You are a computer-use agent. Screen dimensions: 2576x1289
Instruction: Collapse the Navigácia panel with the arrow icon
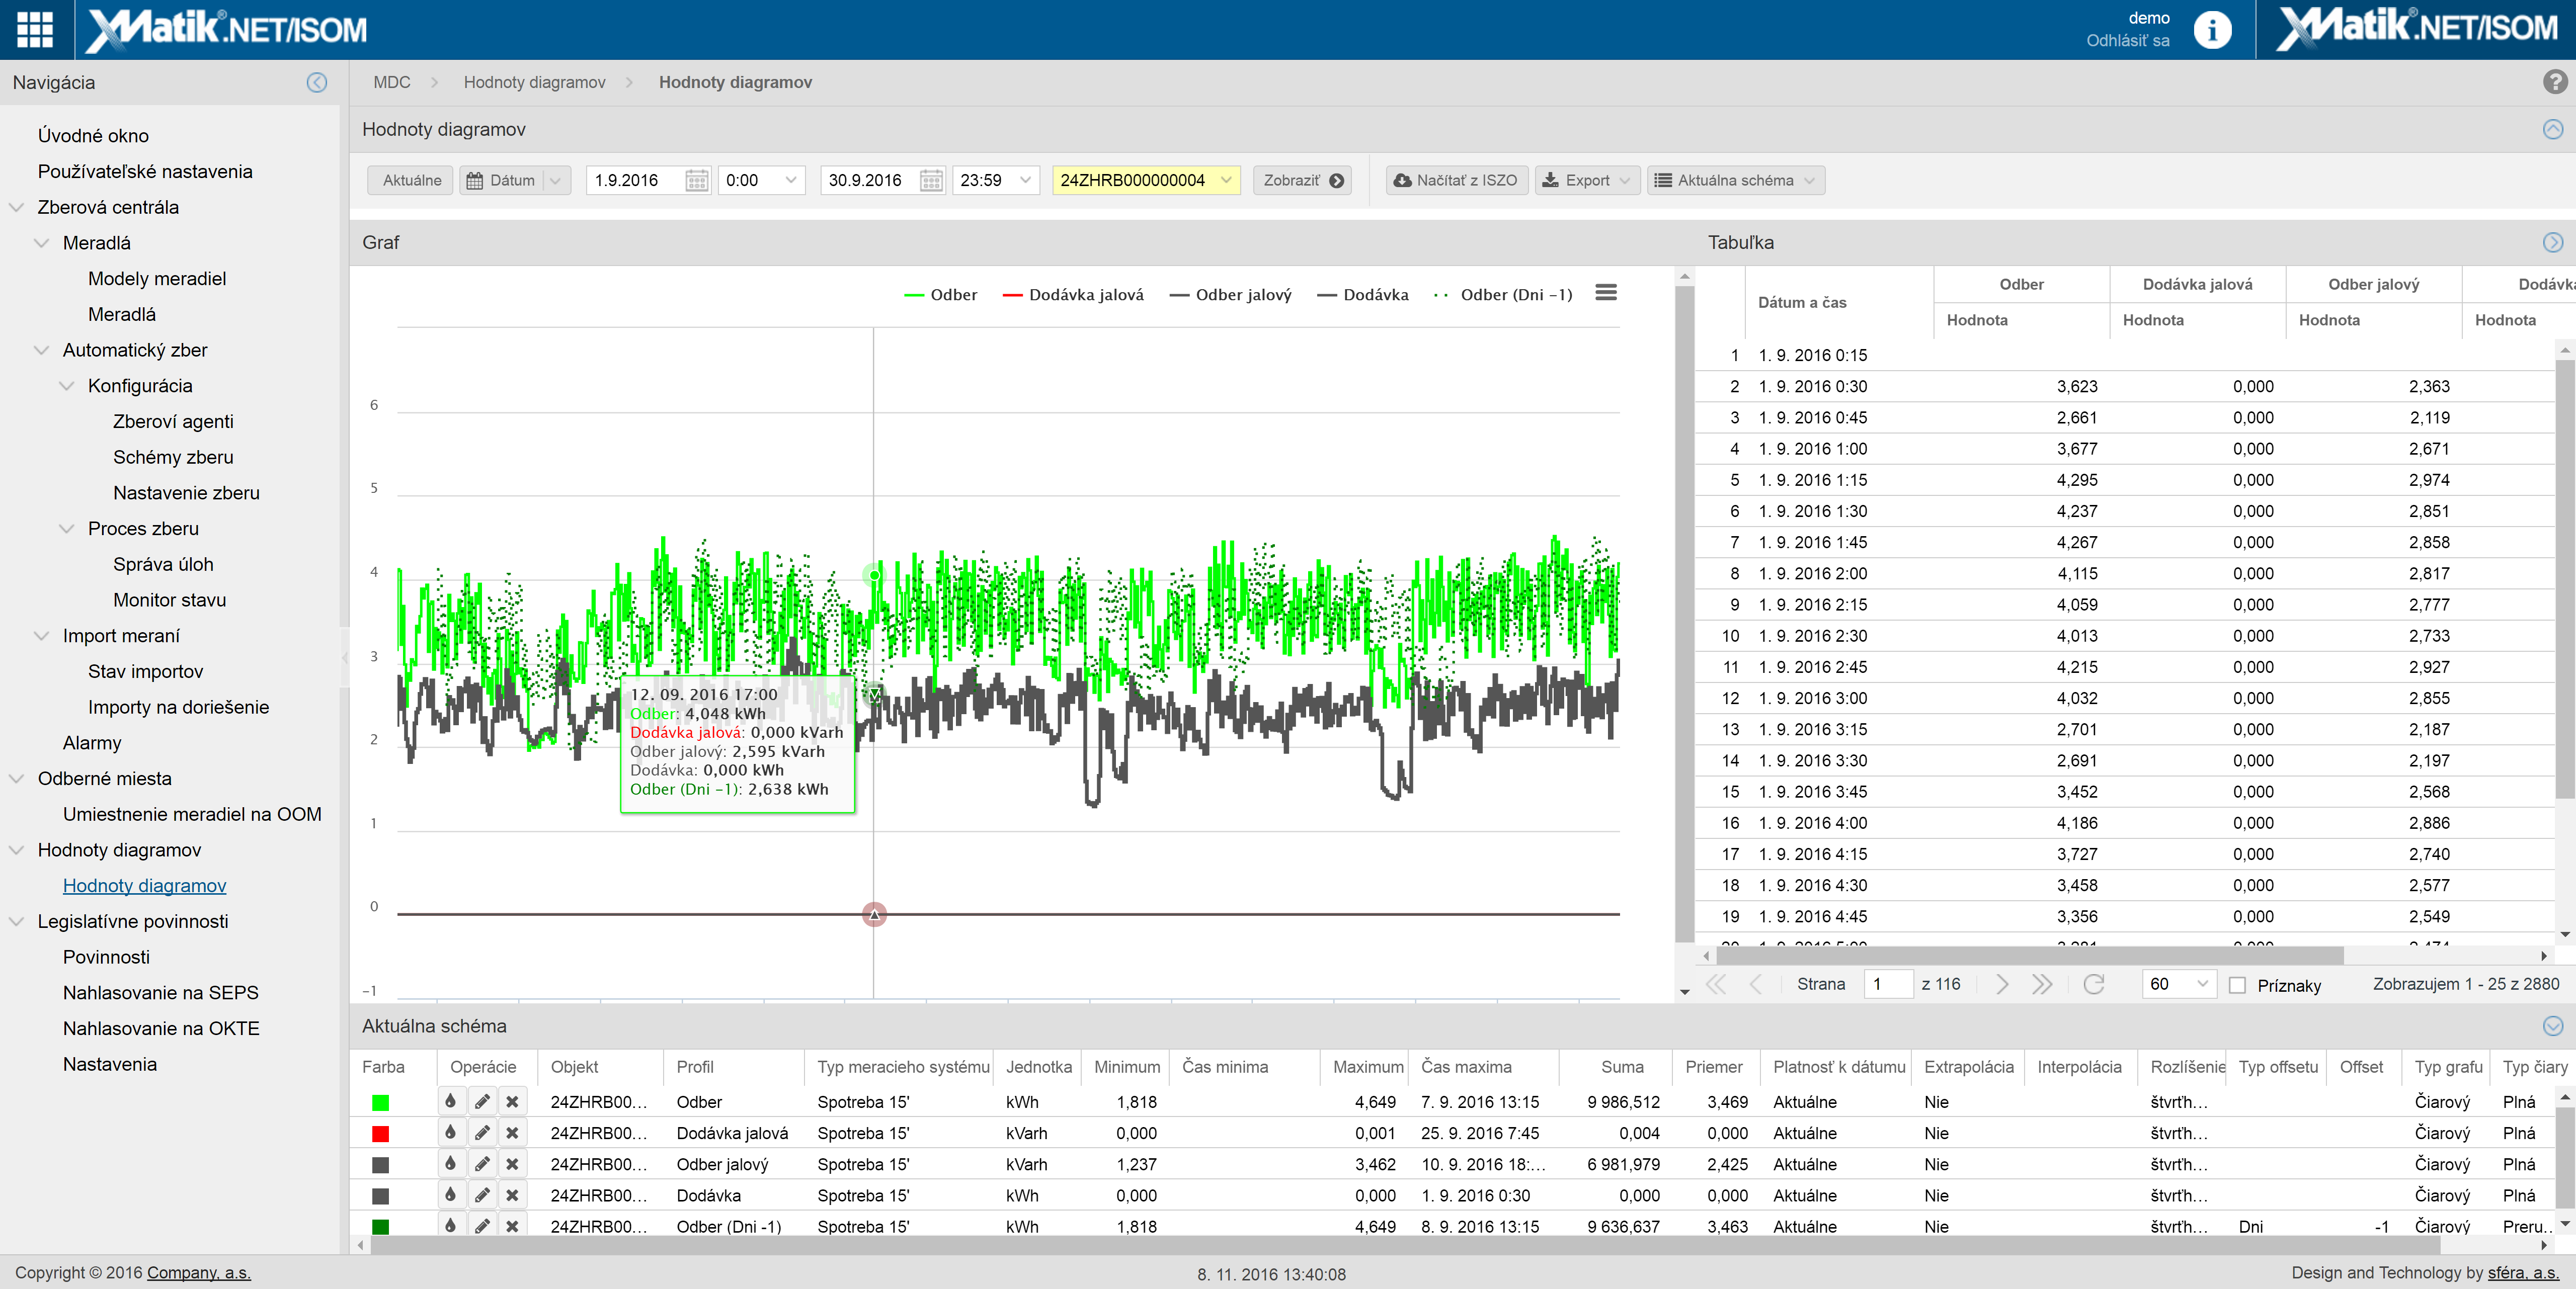point(317,83)
